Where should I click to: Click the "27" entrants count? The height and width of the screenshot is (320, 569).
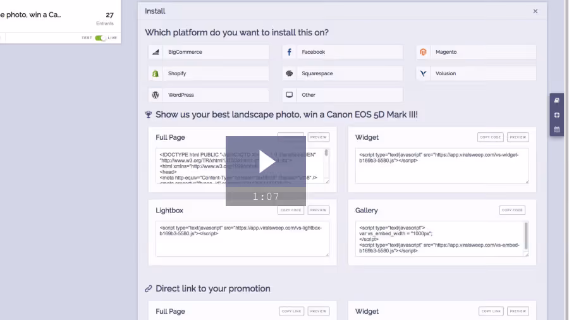[109, 15]
